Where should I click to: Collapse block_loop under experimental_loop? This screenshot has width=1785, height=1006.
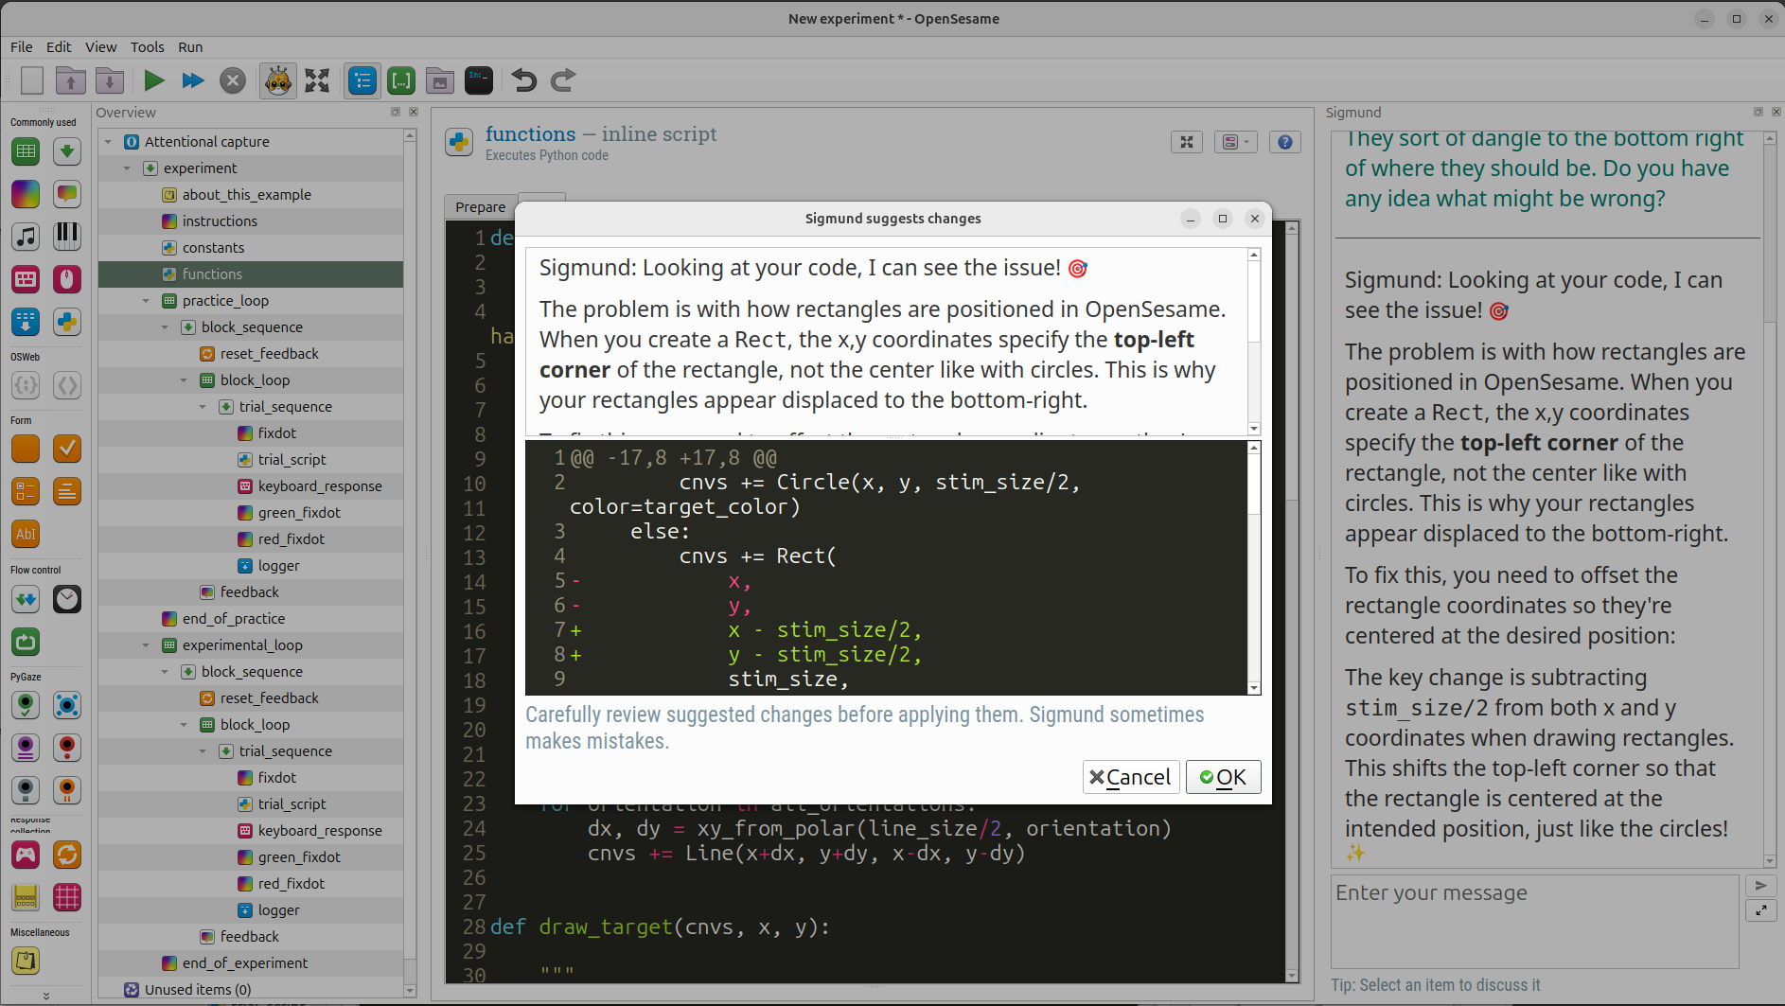tap(185, 725)
